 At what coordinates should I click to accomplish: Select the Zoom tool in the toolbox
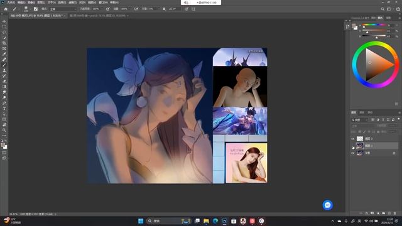4,130
